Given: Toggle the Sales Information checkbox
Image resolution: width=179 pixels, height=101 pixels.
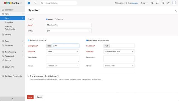Looking at the screenshot, I should click(x=29, y=40).
